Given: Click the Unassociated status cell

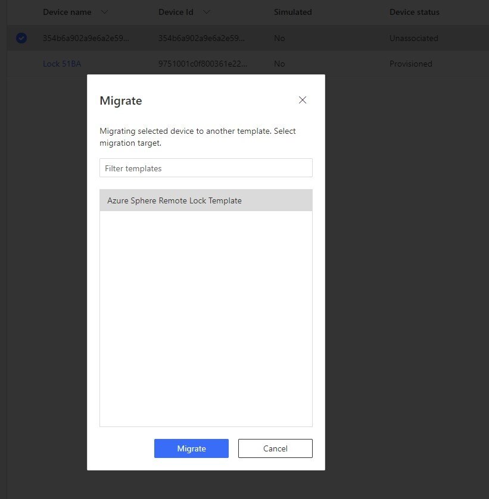Looking at the screenshot, I should tap(413, 38).
